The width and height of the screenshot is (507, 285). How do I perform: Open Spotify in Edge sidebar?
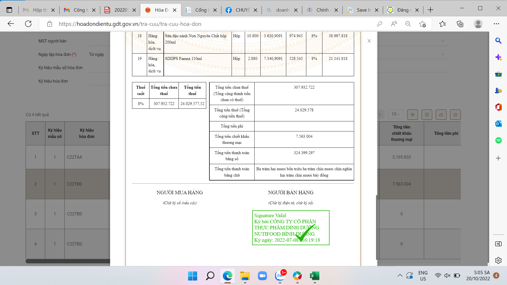pyautogui.click(x=498, y=140)
